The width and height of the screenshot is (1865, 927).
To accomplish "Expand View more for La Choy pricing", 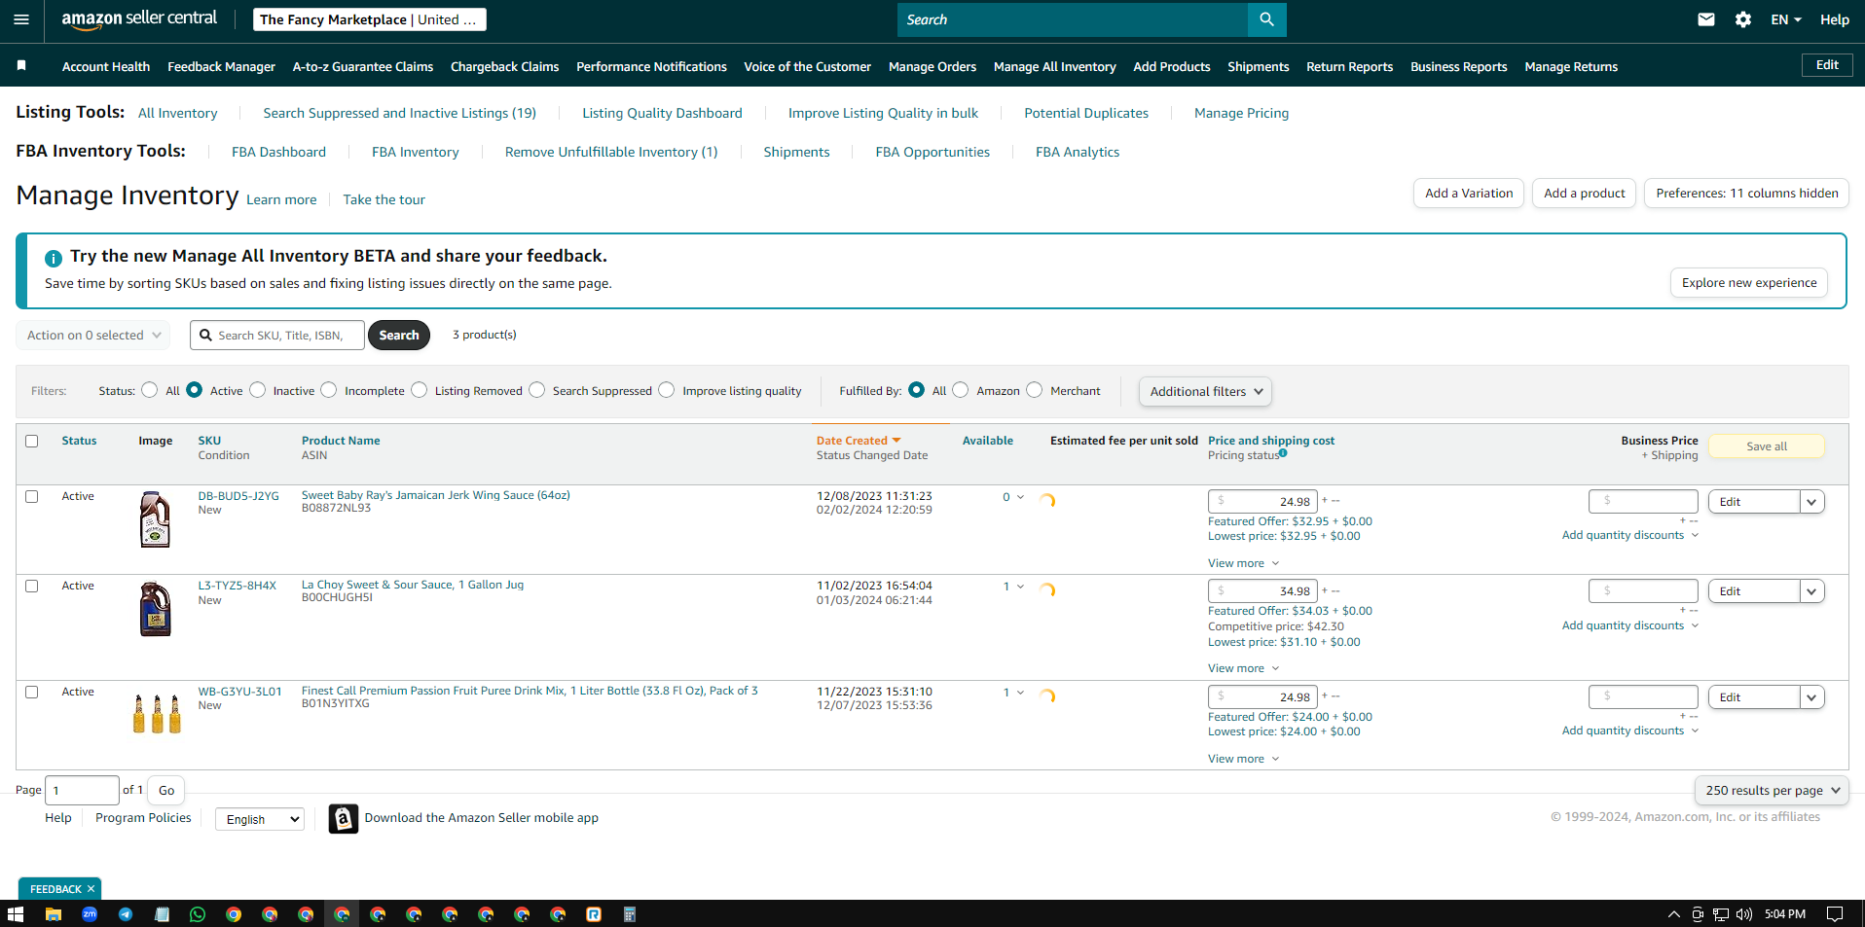I will click(1243, 668).
